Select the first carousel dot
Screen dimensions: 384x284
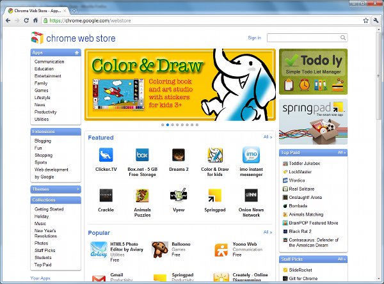[x=163, y=125]
